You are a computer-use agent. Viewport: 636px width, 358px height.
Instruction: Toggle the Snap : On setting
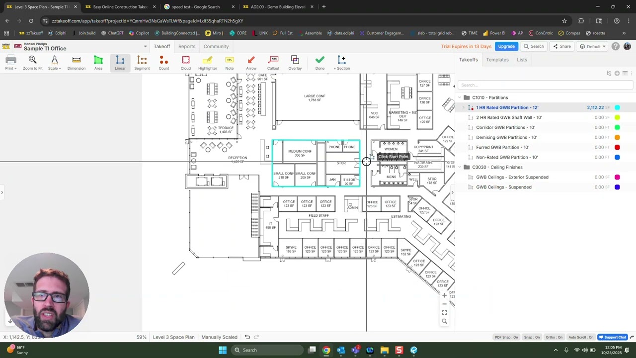(531, 337)
